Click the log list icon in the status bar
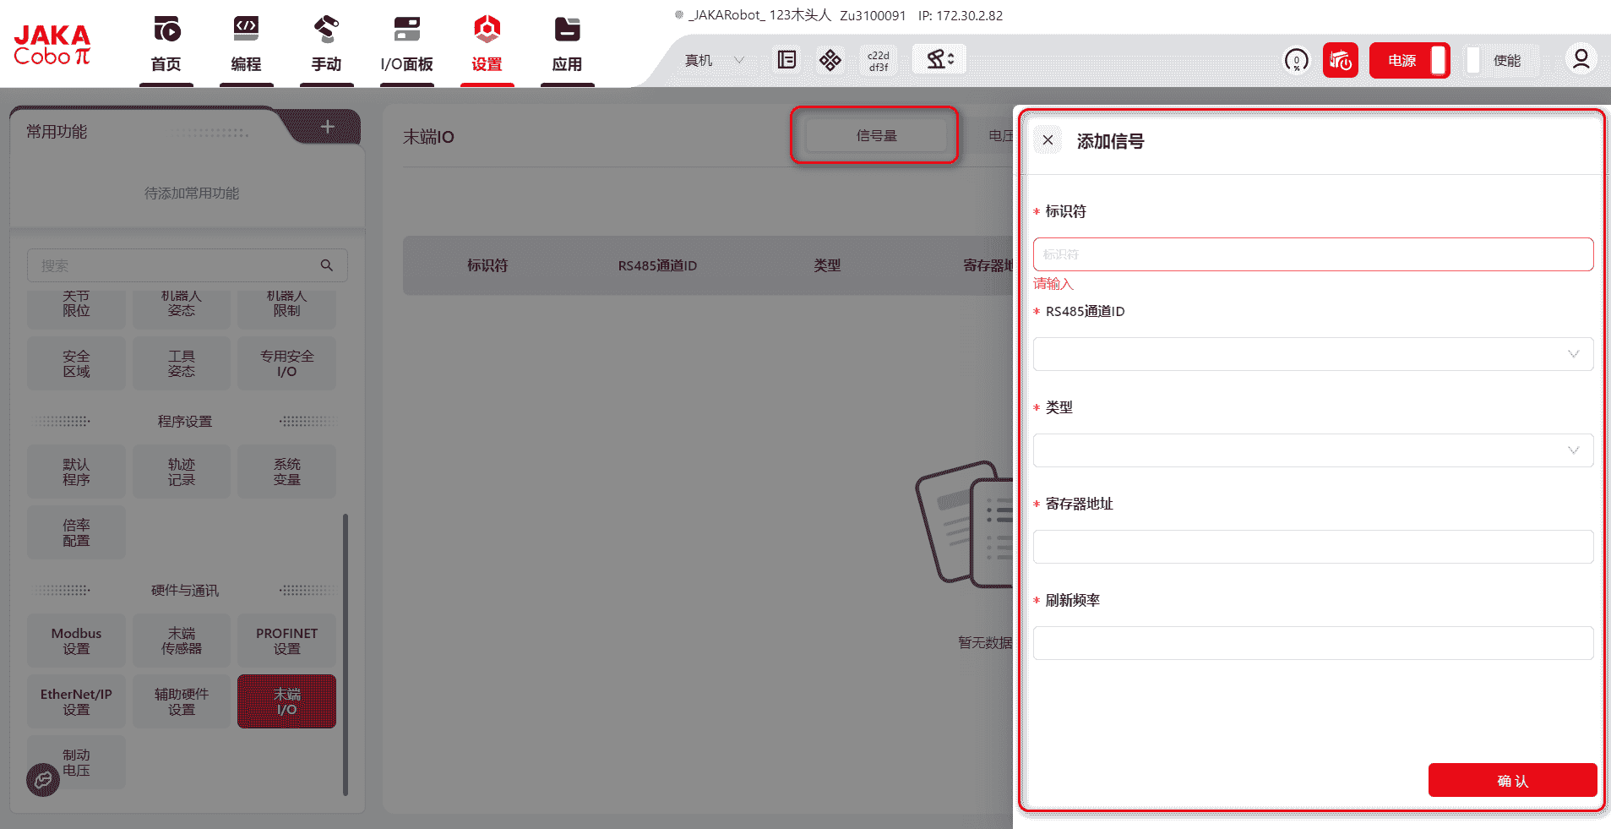1611x829 pixels. (x=786, y=60)
